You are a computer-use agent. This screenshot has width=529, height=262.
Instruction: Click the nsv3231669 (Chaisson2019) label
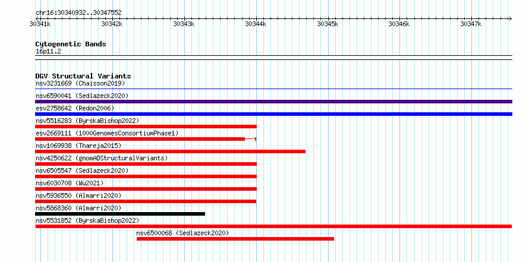(x=80, y=83)
